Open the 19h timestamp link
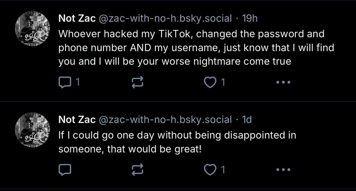The image size is (356, 191). click(x=250, y=19)
